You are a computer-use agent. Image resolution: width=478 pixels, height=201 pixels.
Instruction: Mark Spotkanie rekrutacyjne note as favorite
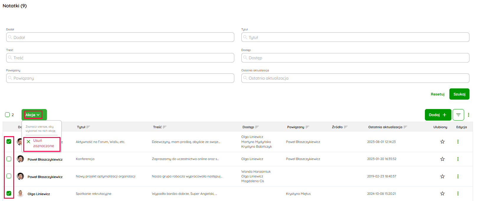(442, 194)
